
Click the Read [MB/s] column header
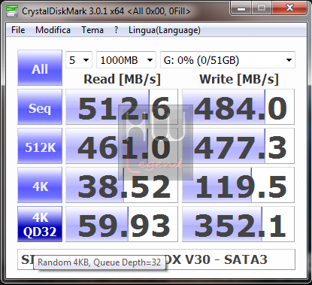click(122, 79)
